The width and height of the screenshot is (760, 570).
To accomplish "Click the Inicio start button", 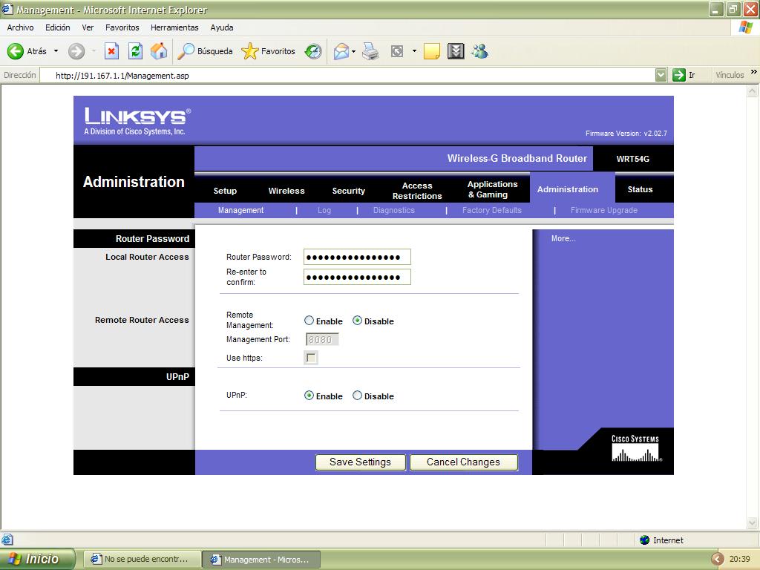I will [x=38, y=559].
